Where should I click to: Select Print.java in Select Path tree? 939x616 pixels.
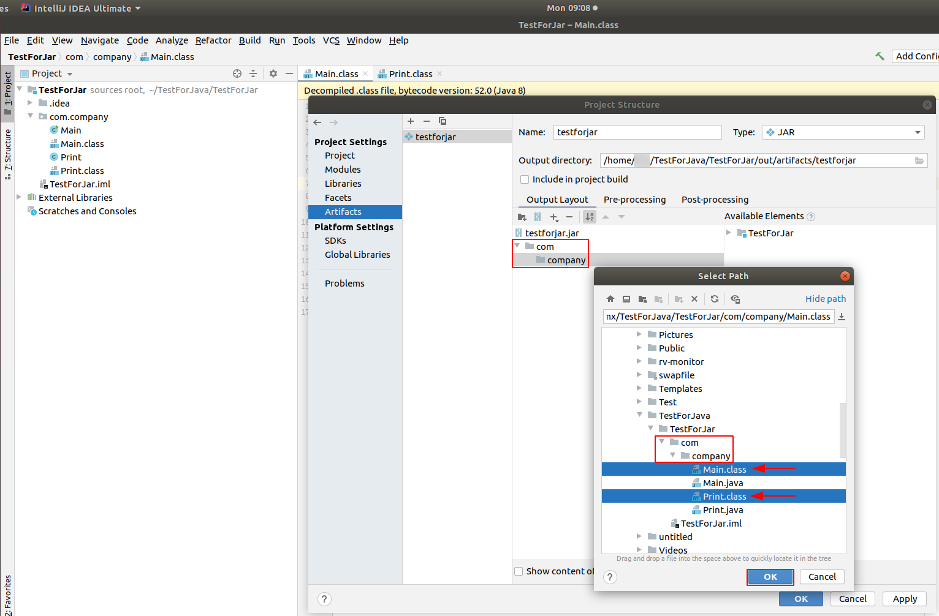pos(724,510)
